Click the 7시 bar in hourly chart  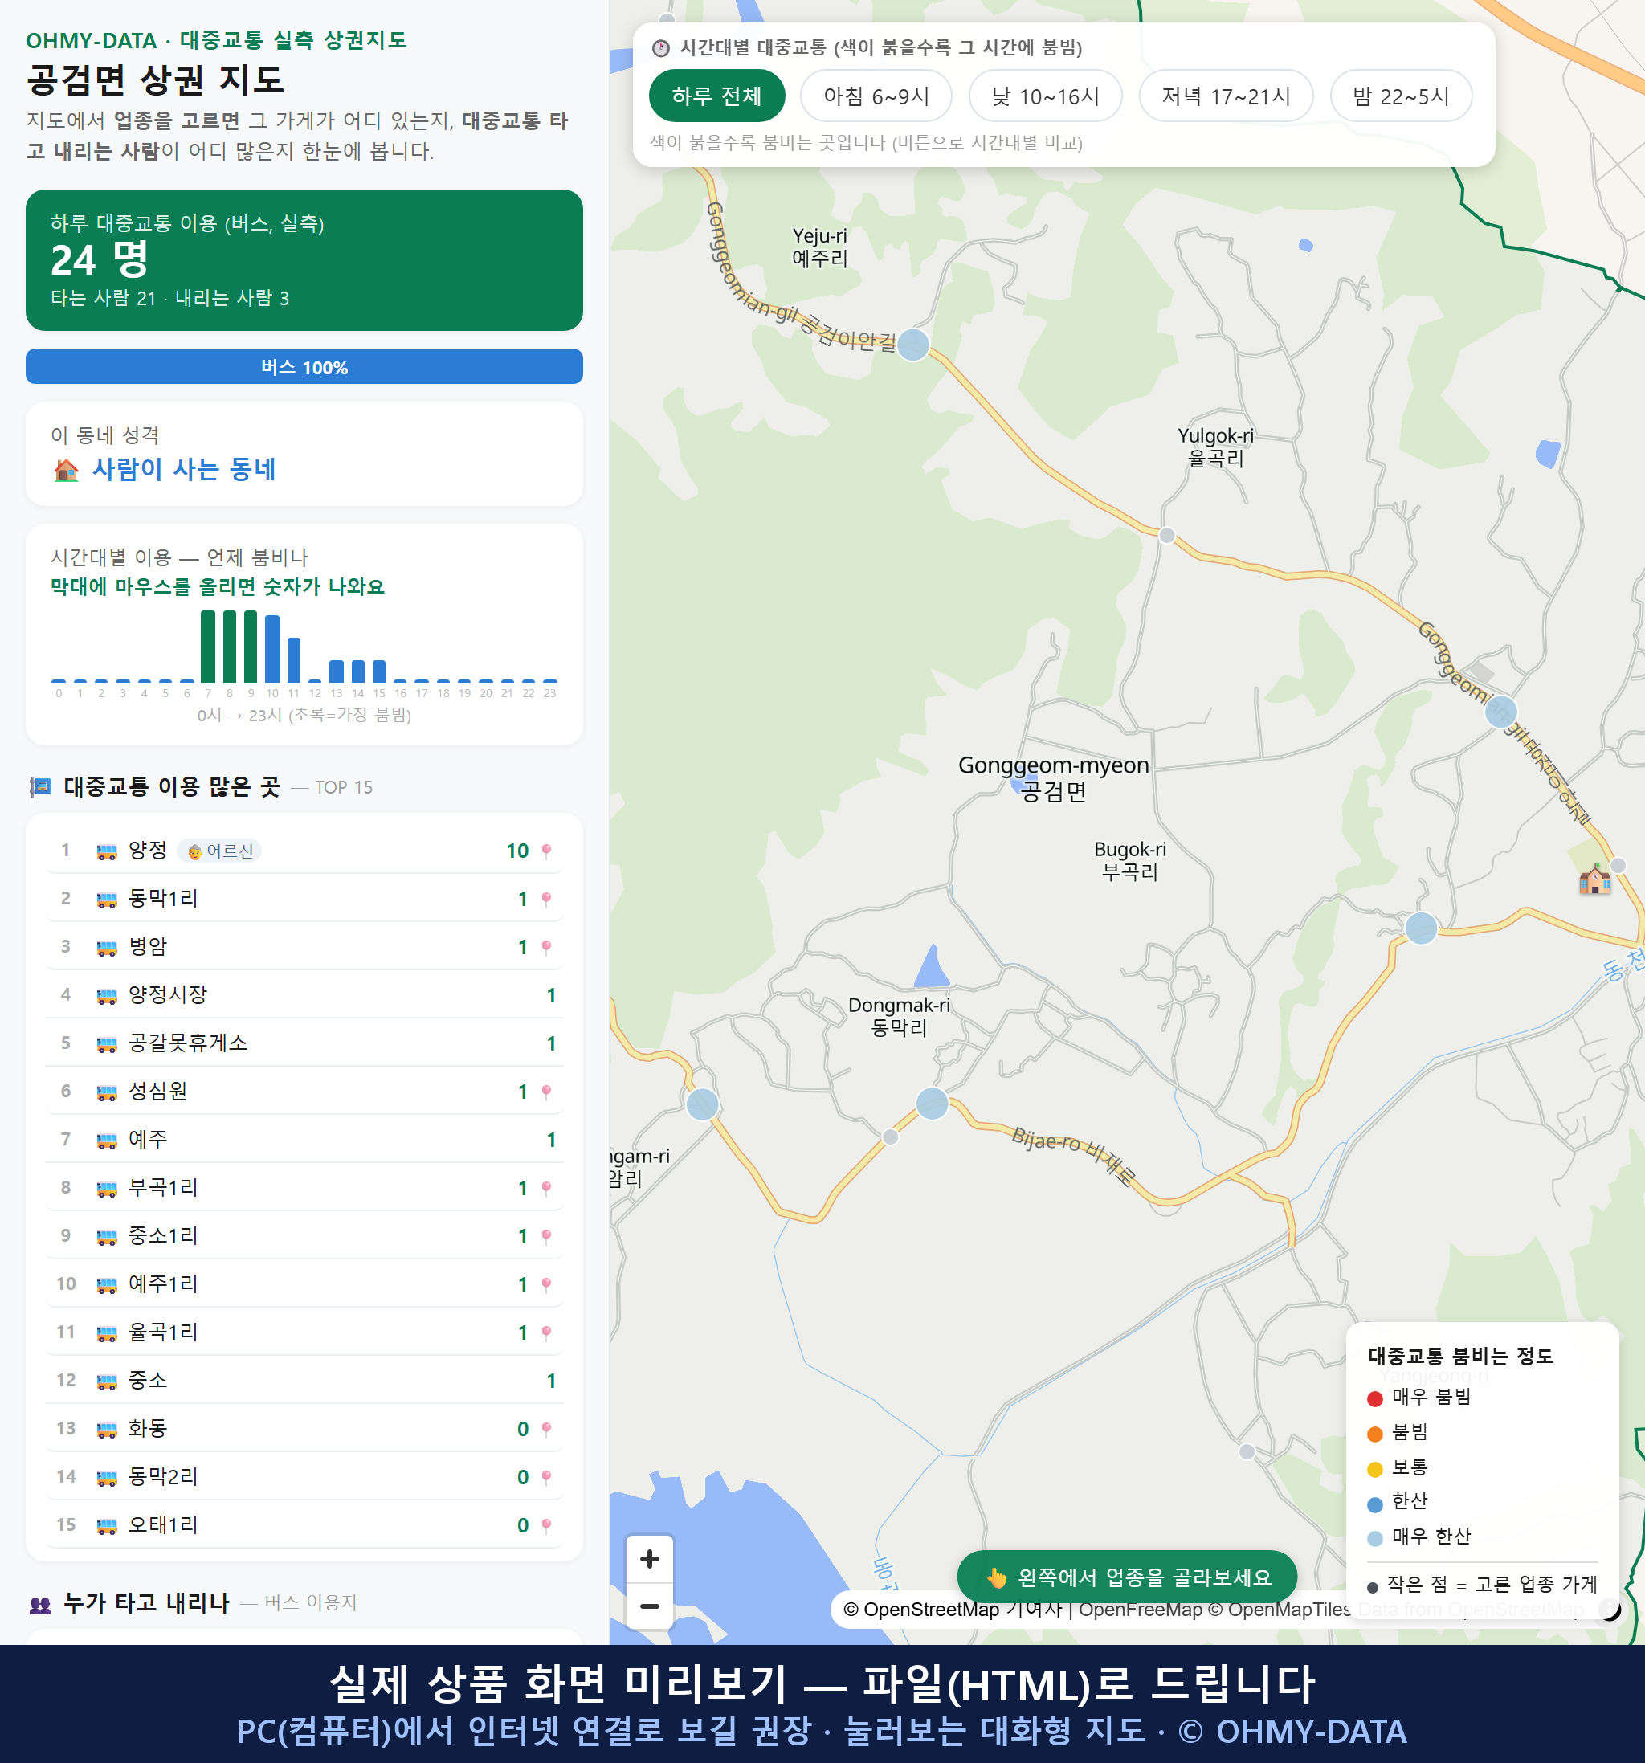(x=207, y=646)
